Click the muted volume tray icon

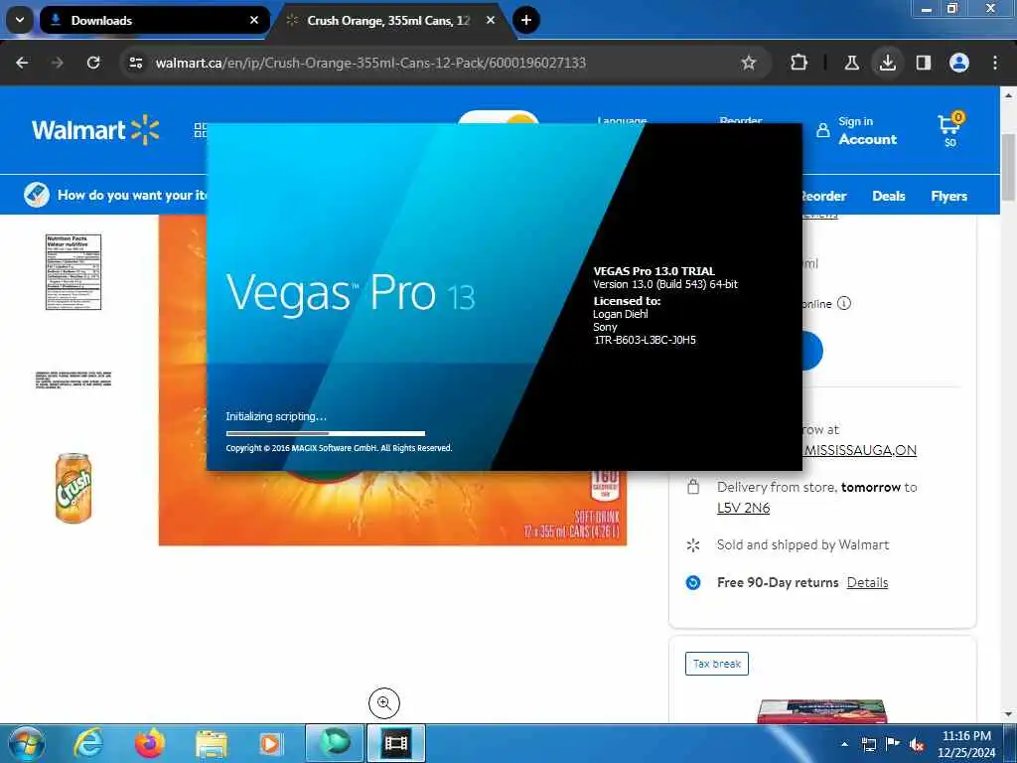917,745
